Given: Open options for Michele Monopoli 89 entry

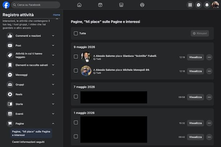Looking at the screenshot, I should (x=209, y=71).
